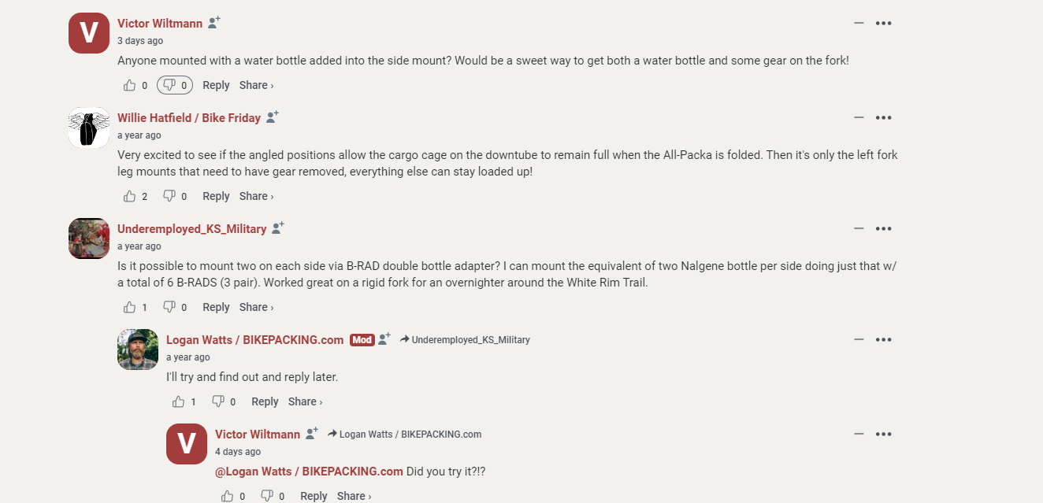This screenshot has width=1043, height=503.
Task: Open the @Logan Watts / BIKEPACKING.com mention link
Action: click(309, 472)
